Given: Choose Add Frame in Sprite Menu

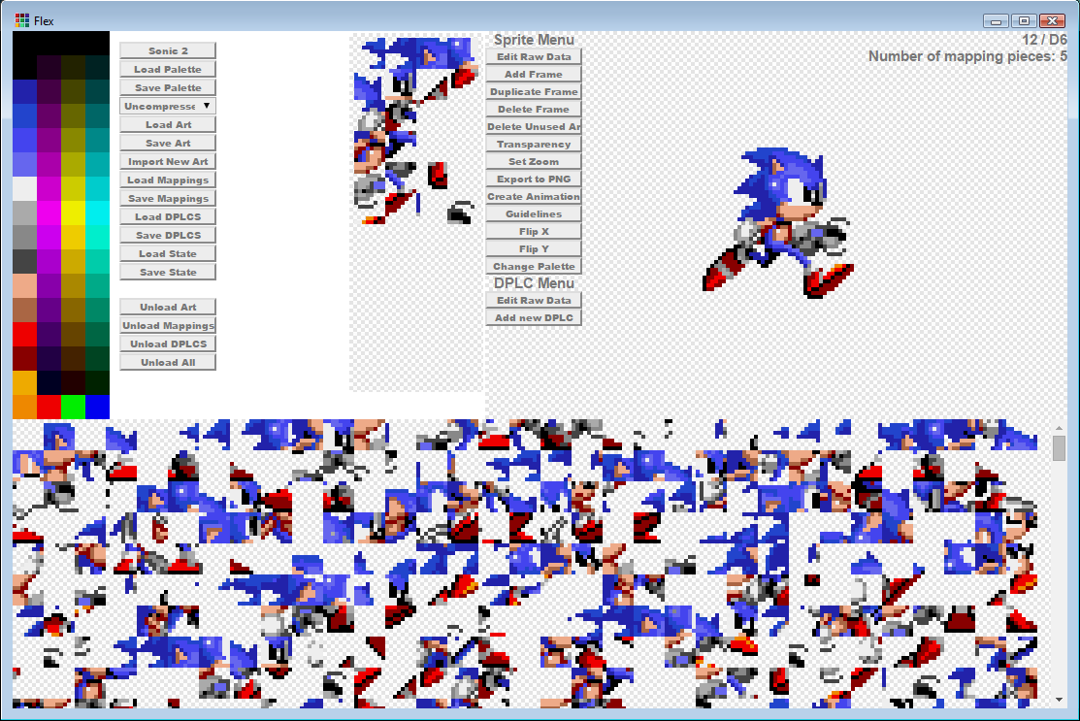Looking at the screenshot, I should (x=534, y=74).
